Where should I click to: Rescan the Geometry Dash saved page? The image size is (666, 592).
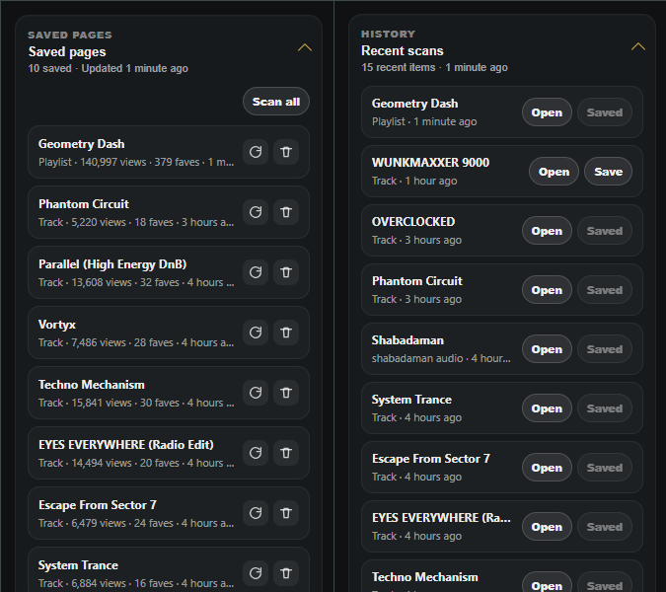click(256, 152)
